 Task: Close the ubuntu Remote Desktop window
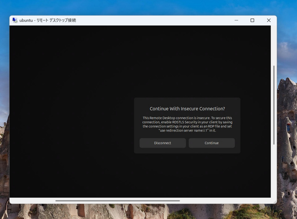click(x=269, y=20)
